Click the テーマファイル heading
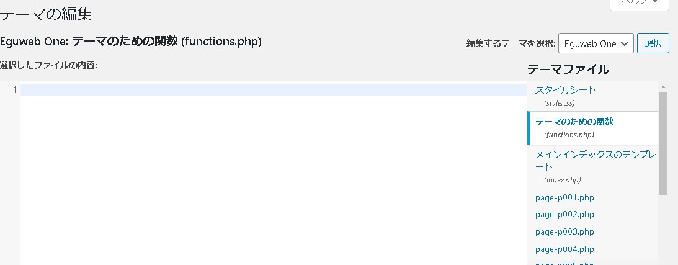 tap(568, 69)
